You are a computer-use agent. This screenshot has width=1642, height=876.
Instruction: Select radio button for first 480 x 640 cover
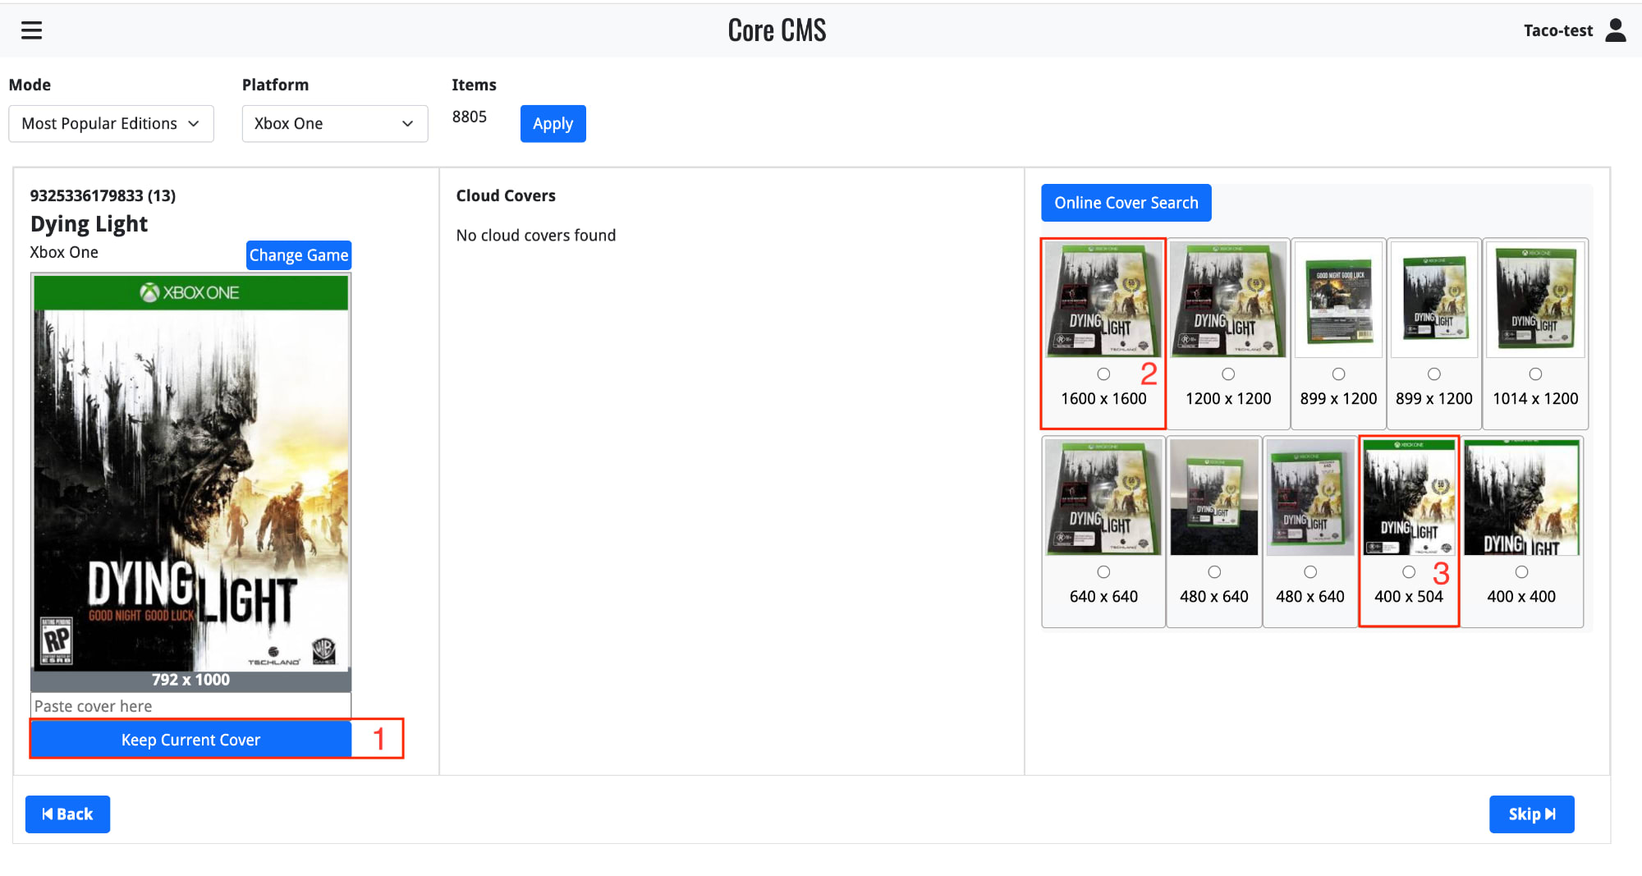[1214, 572]
